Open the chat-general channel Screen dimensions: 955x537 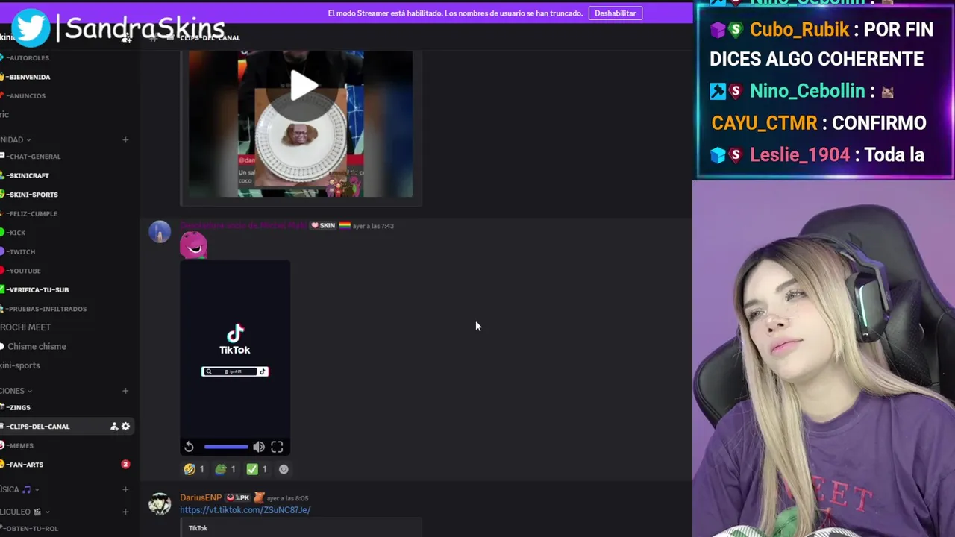pyautogui.click(x=34, y=157)
